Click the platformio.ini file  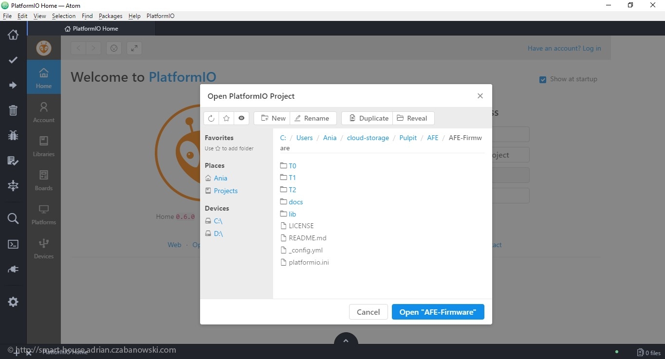tap(305, 262)
